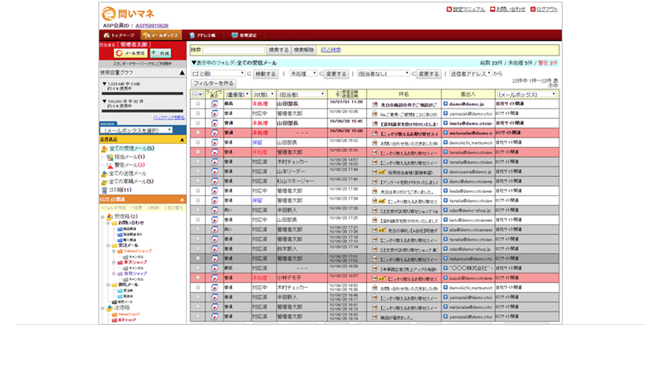Check the row for iwata@demo mail
This screenshot has width=661, height=370.
[197, 123]
